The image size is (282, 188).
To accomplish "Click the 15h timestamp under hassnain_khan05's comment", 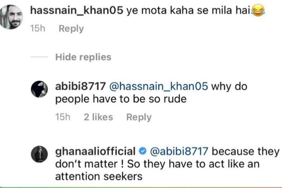I will pyautogui.click(x=38, y=29).
